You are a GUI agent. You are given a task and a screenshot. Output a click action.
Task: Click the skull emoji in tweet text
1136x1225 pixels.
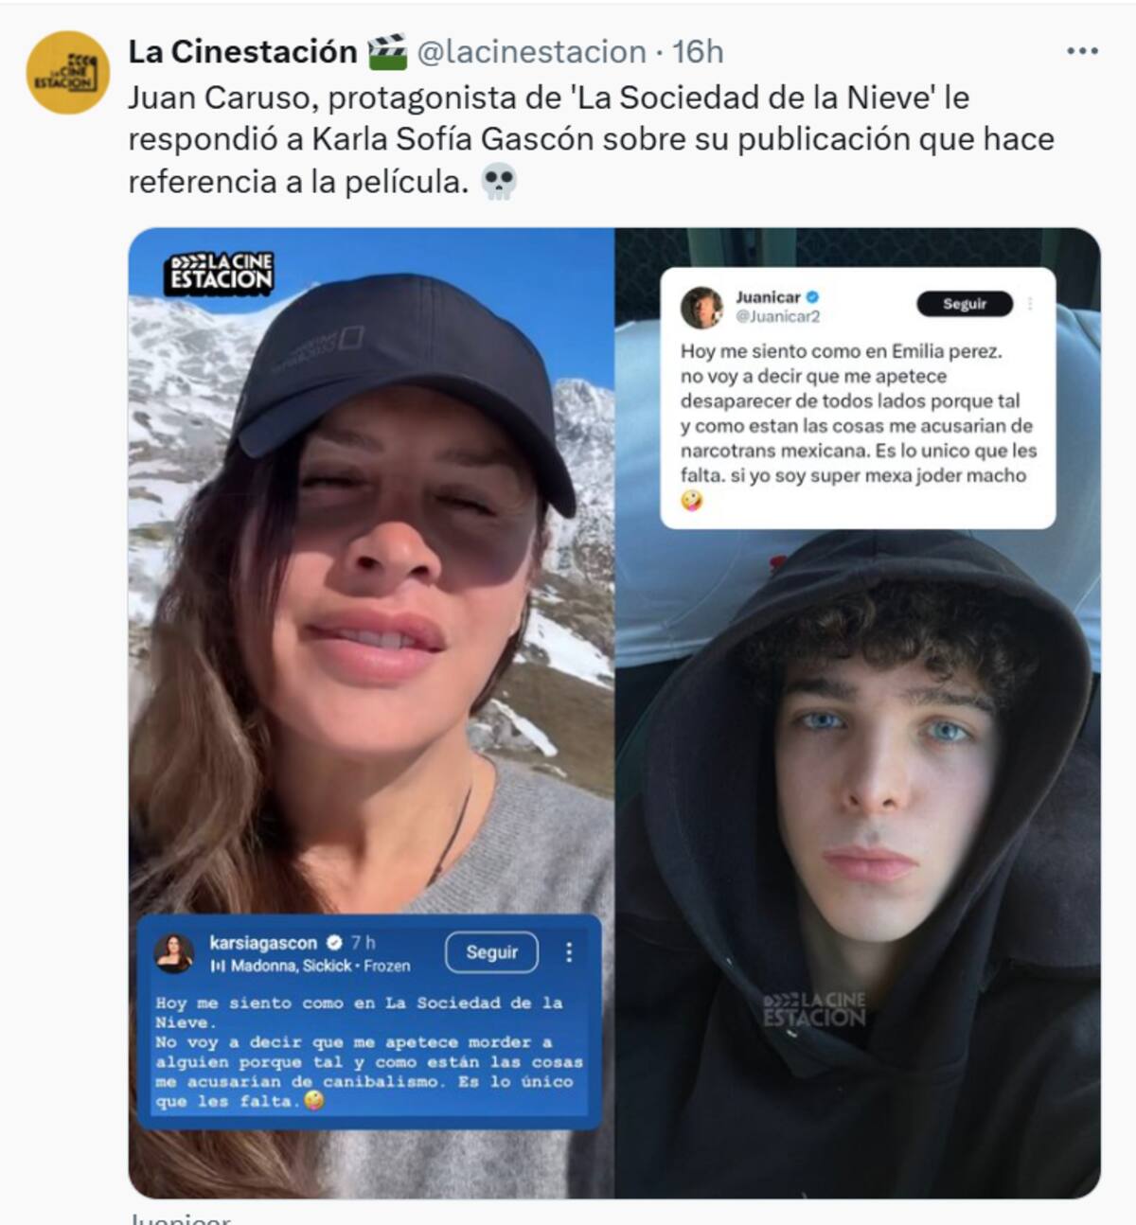pos(499,181)
